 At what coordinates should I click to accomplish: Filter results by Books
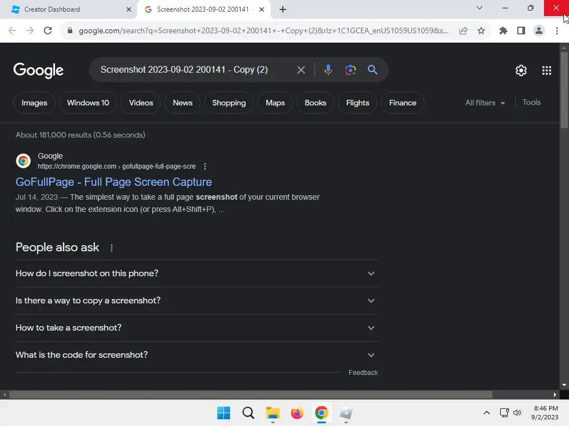click(x=316, y=103)
